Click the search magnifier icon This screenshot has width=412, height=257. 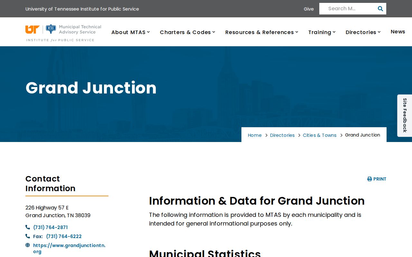[x=380, y=9]
